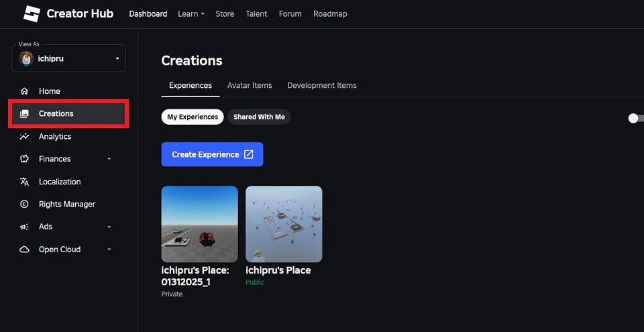Screen dimensions: 644x332
Task: Click the Home house icon in sidebar
Action: coord(25,91)
